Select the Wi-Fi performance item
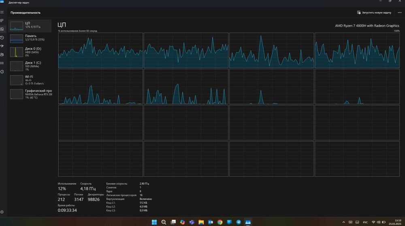Screen dimensions: 405x226 click(x=30, y=80)
